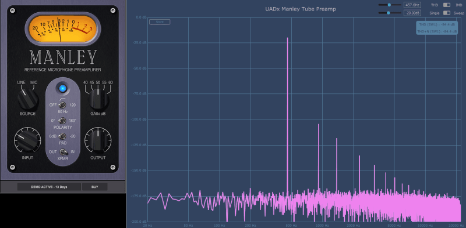Flip the POLARITY 0°/180° switch
The image size is (466, 228).
pyautogui.click(x=62, y=121)
